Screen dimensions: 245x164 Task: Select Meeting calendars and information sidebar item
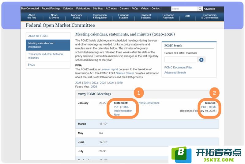(48, 45)
